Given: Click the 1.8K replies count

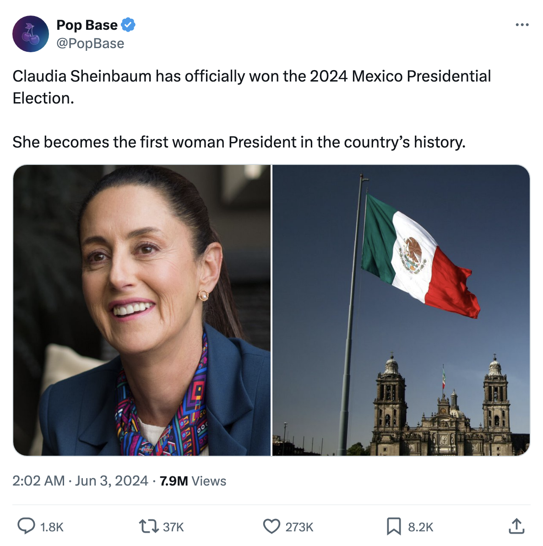Looking at the screenshot, I should [52, 527].
